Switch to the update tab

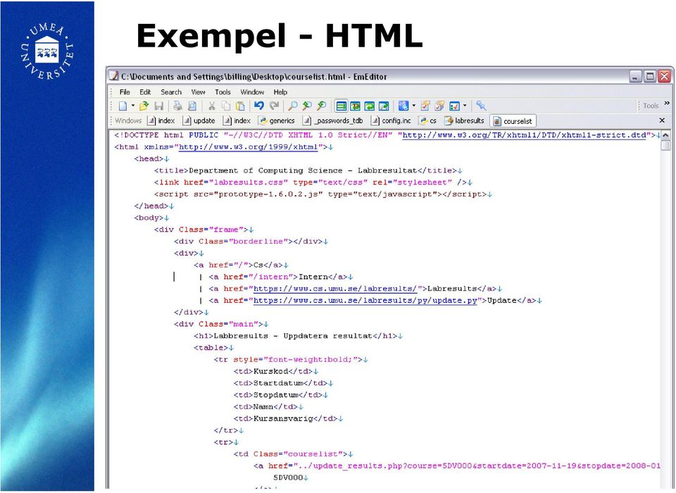pyautogui.click(x=199, y=120)
